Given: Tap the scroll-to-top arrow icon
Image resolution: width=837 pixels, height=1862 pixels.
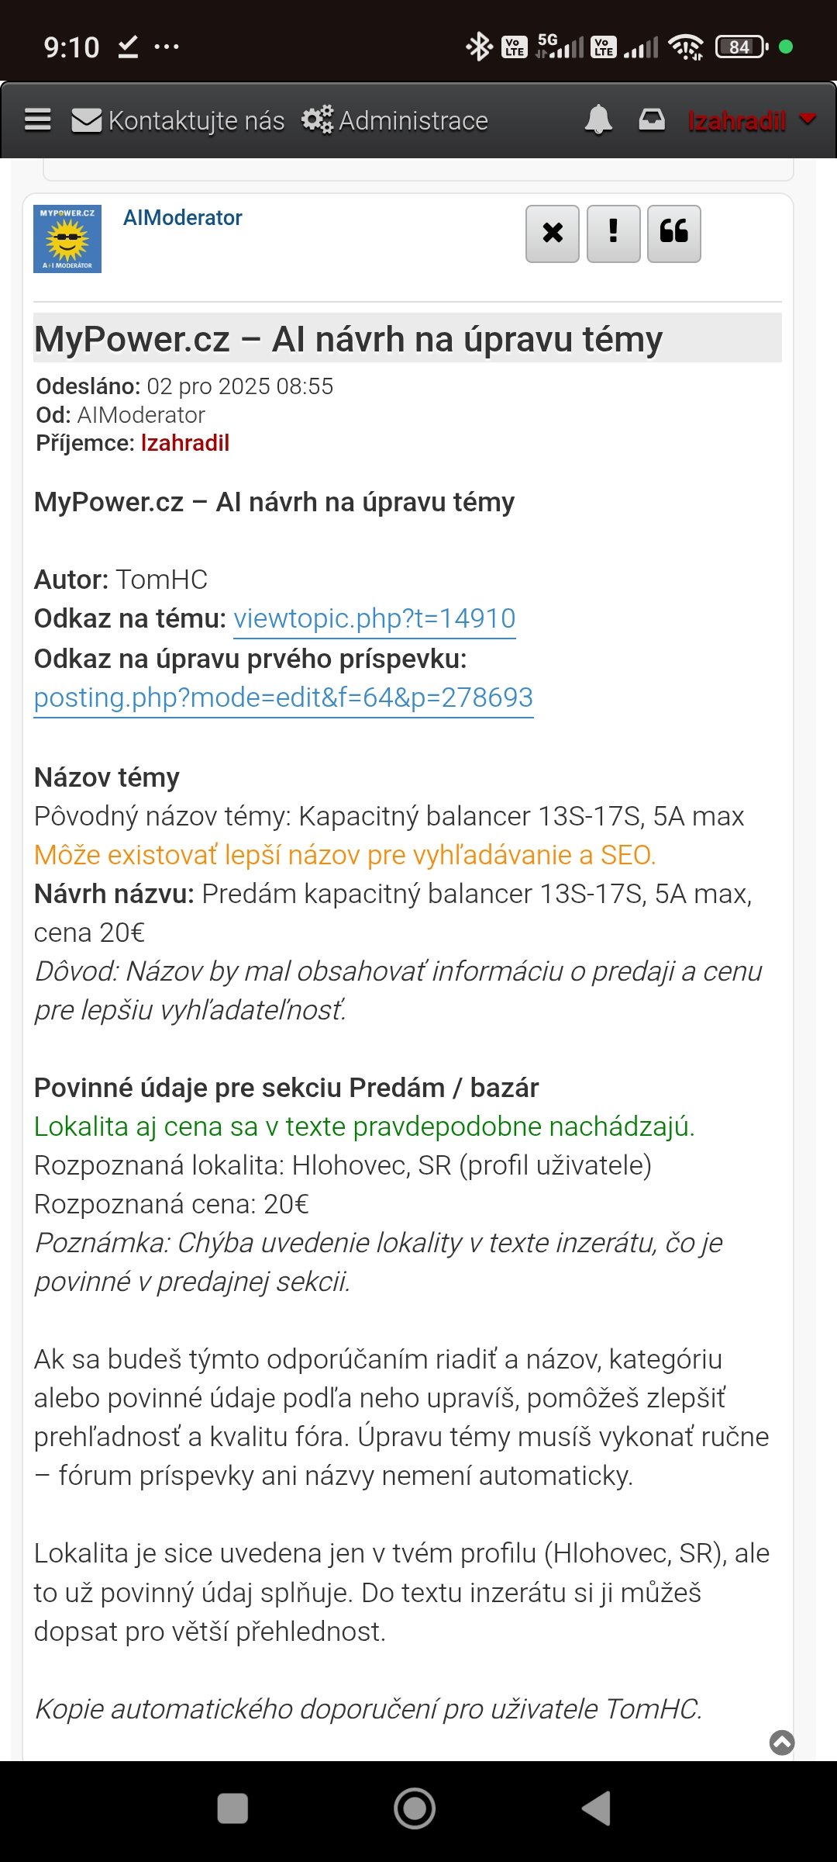Looking at the screenshot, I should tap(781, 1743).
